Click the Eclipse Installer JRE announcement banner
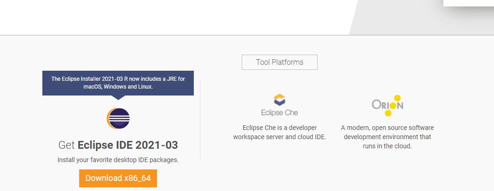Screen dimensions: 494x191 coord(118,83)
